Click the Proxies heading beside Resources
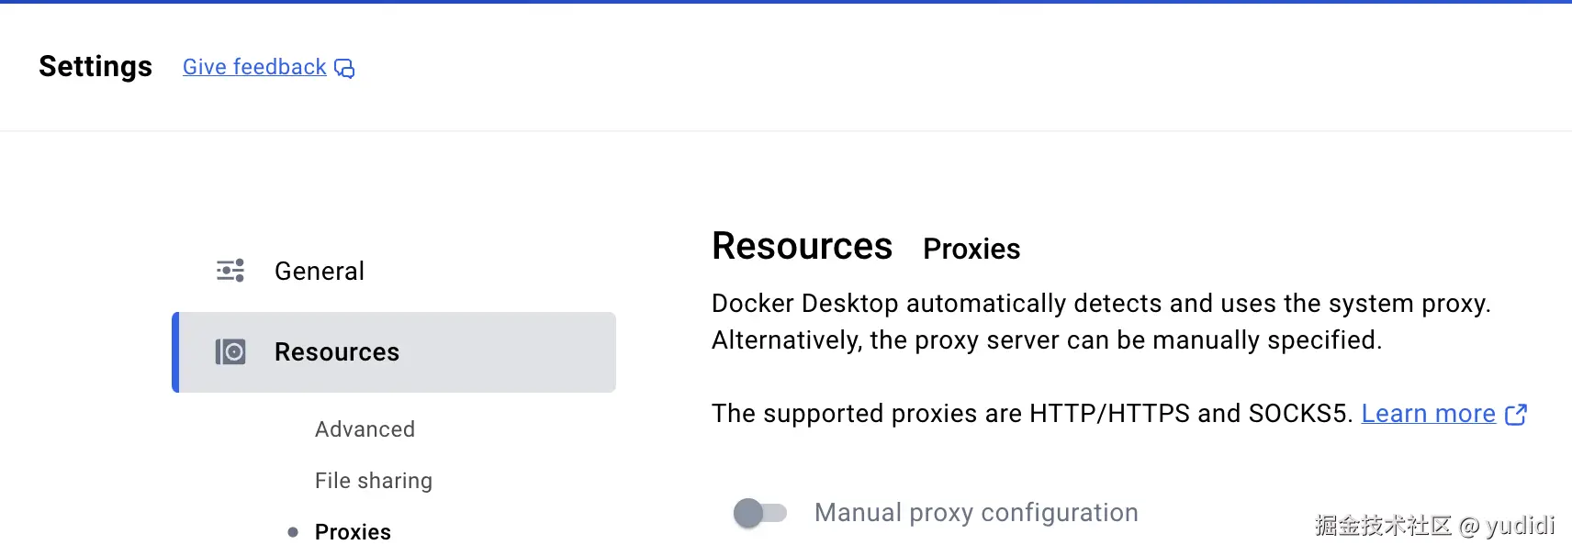This screenshot has height=556, width=1572. click(971, 249)
